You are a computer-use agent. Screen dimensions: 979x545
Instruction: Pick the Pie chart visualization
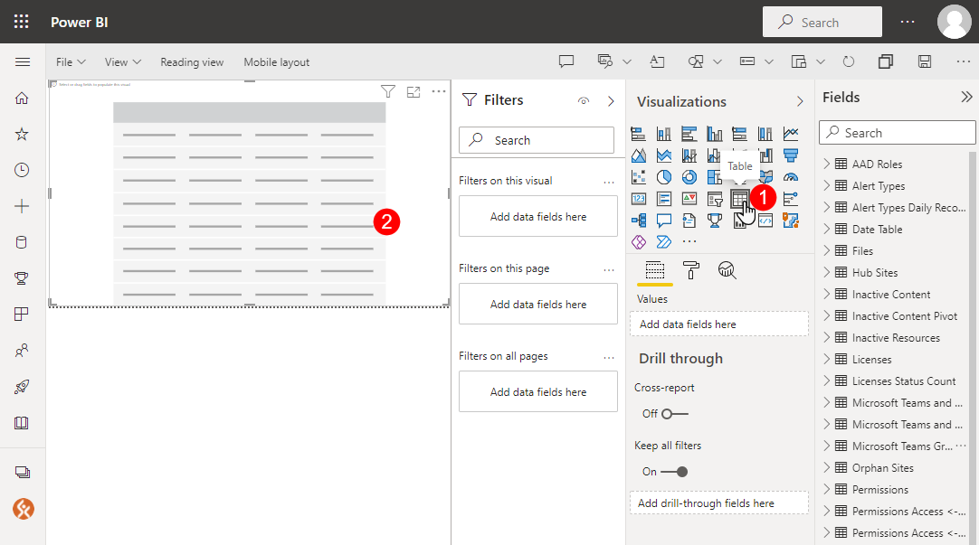tap(664, 177)
